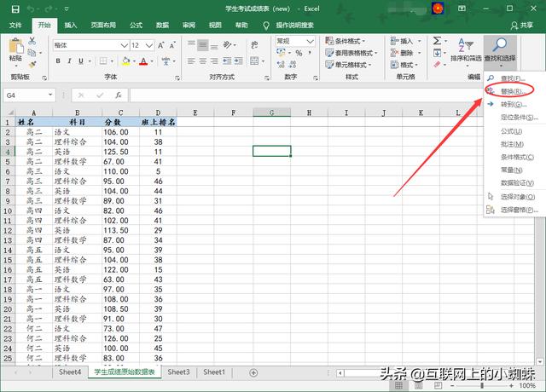This screenshot has height=392, width=546.
Task: Click the Wrap Text icon
Action: (254, 45)
